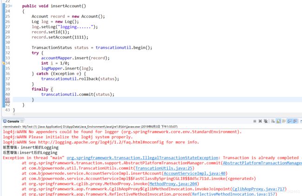Open the ReflectiveMethodInvocation.java:157 link

click(233, 194)
